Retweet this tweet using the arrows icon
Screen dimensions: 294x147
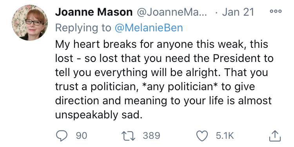pyautogui.click(x=128, y=136)
